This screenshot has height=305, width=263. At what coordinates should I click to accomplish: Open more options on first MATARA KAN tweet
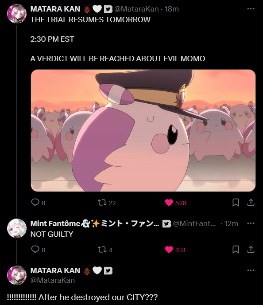click(251, 9)
